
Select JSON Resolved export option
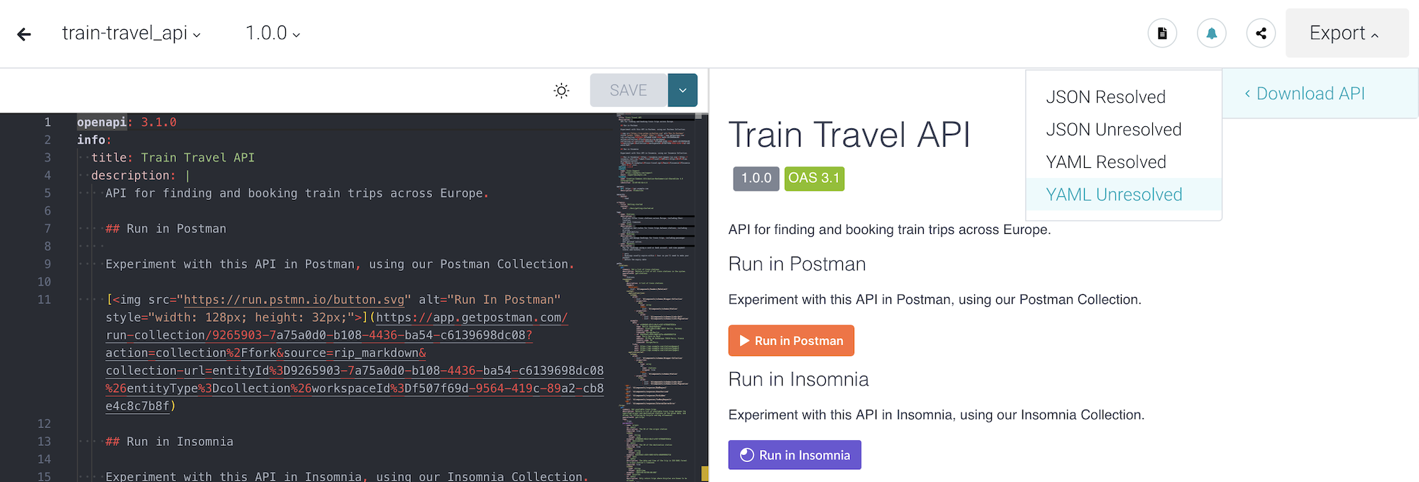coord(1105,97)
